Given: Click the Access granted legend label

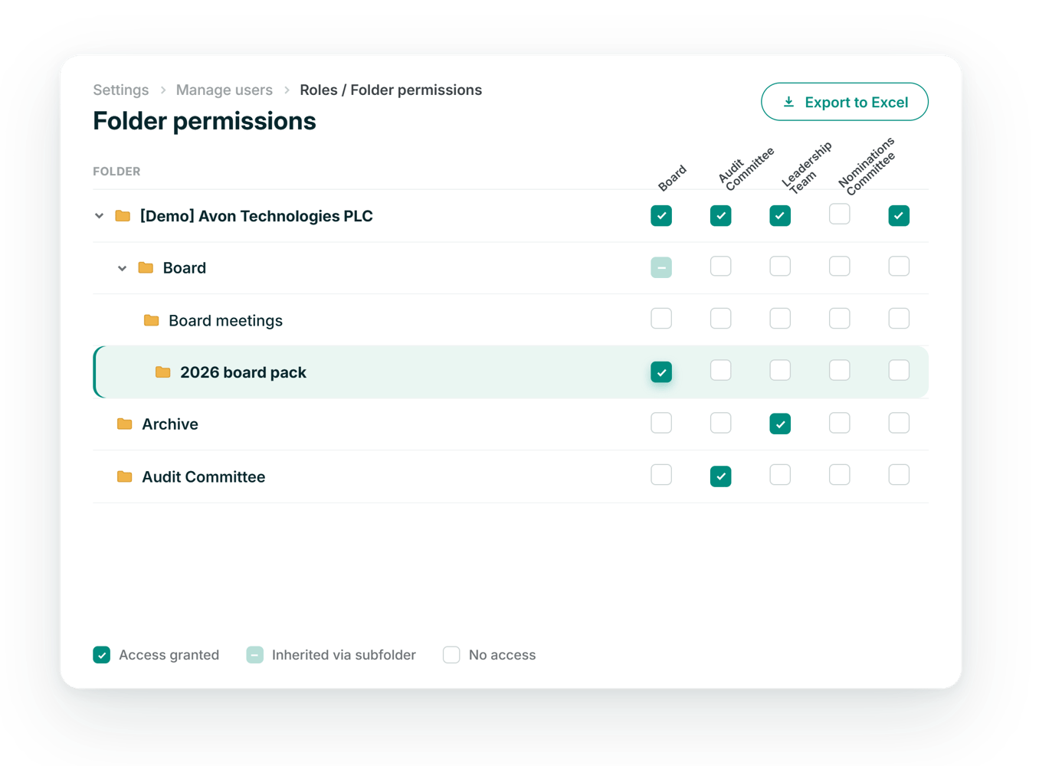Looking at the screenshot, I should tap(169, 655).
